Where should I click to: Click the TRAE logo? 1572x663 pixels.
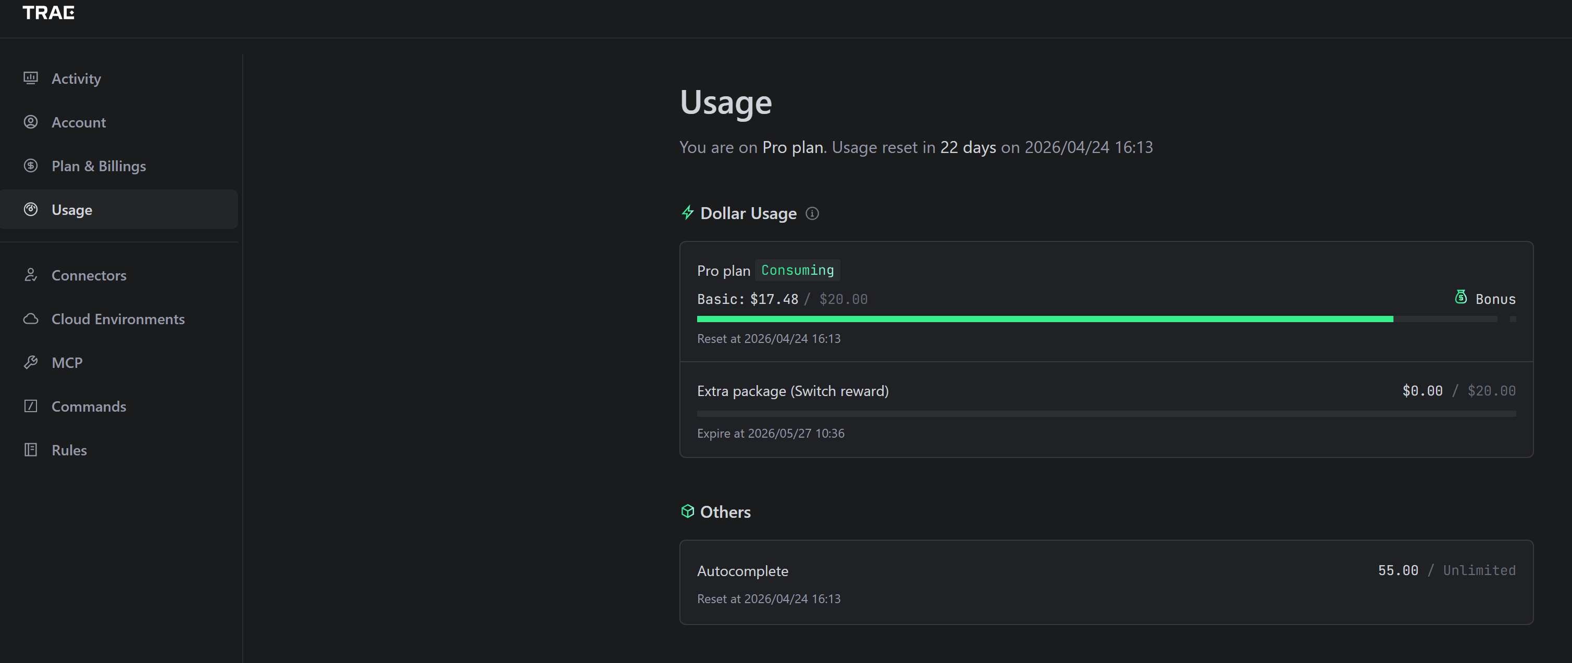point(48,12)
